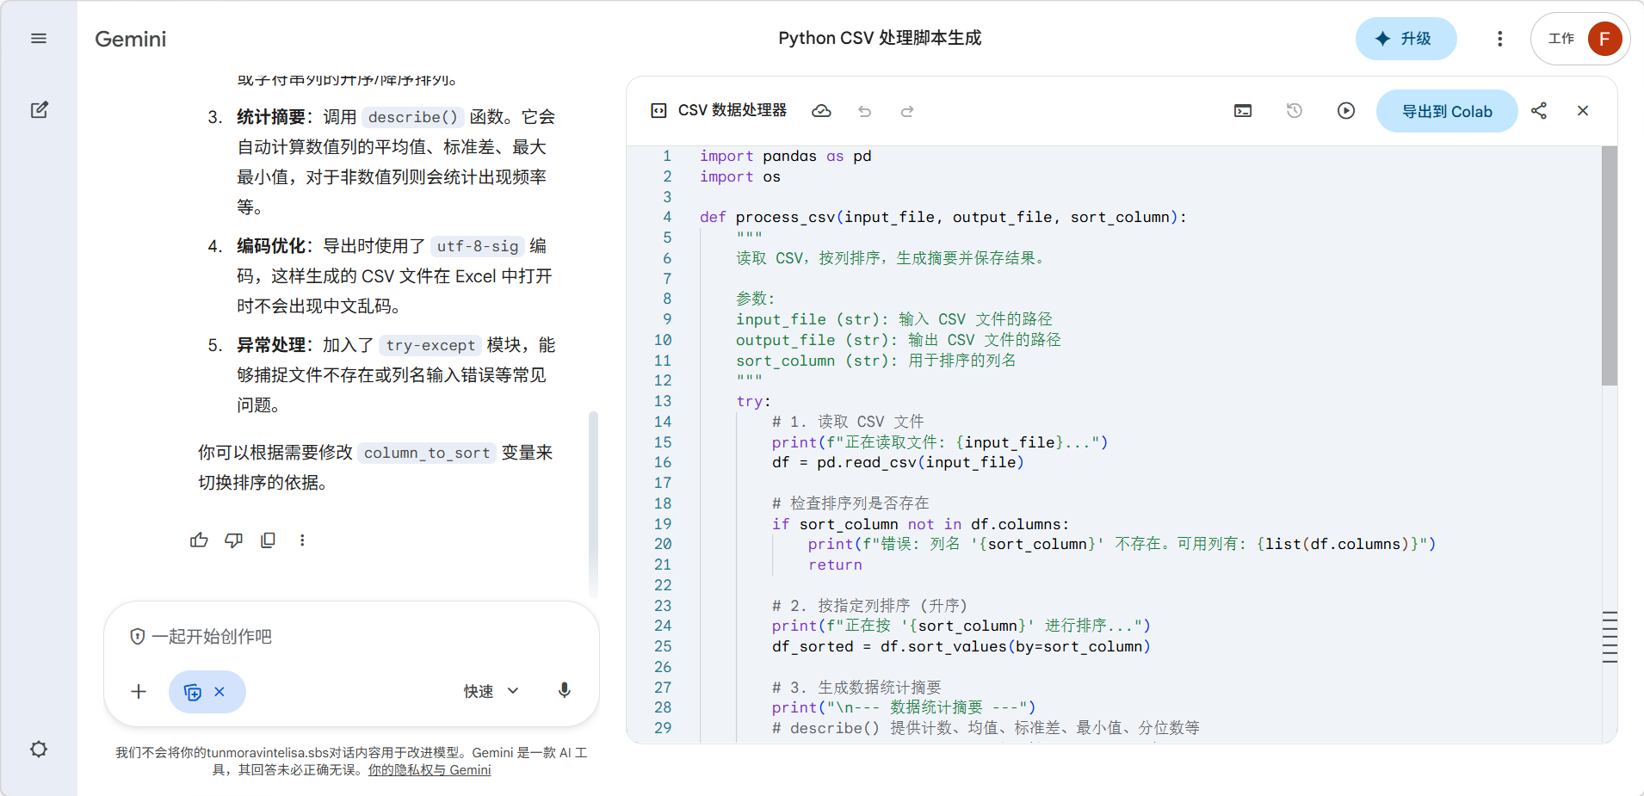Run the code with play icon
The width and height of the screenshot is (1644, 796).
click(1346, 111)
